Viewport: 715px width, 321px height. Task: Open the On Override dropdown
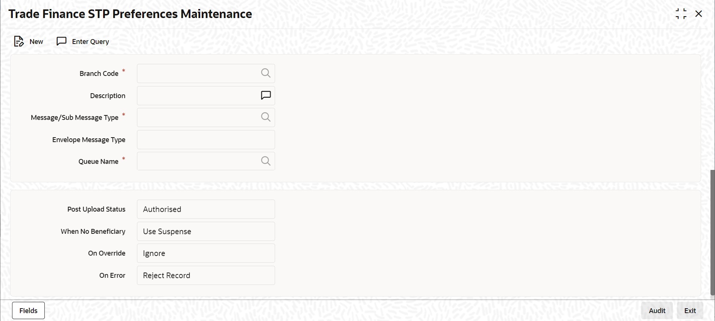pos(206,253)
